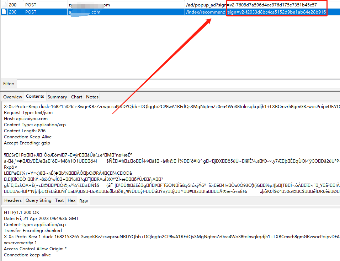Click POST method in the popup_ad row

pos(31,5)
